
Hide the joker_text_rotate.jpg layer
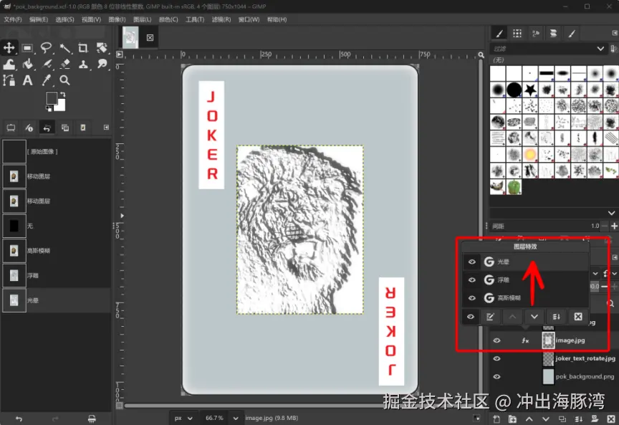pos(496,358)
